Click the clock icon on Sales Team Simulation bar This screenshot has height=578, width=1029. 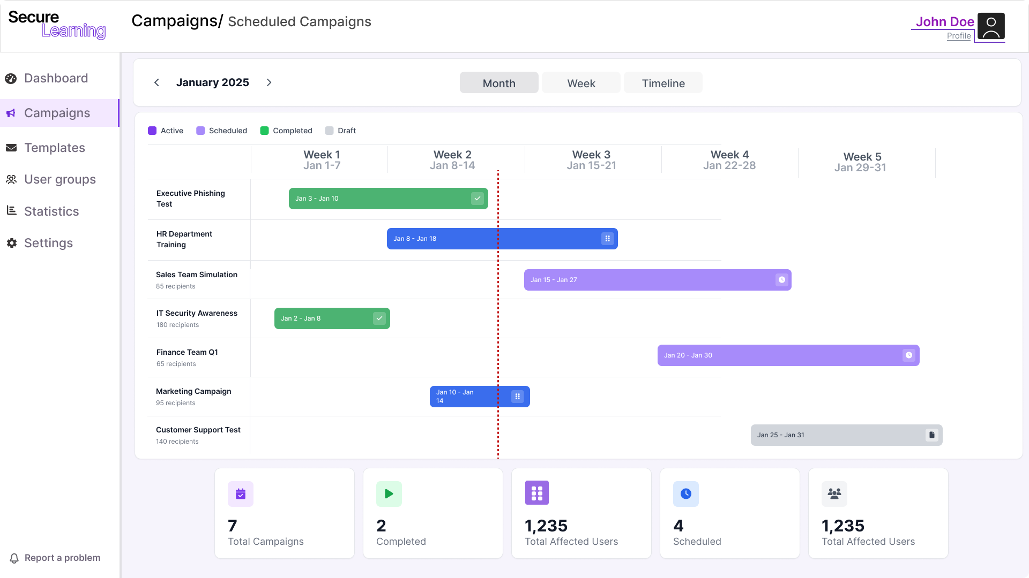coord(782,280)
